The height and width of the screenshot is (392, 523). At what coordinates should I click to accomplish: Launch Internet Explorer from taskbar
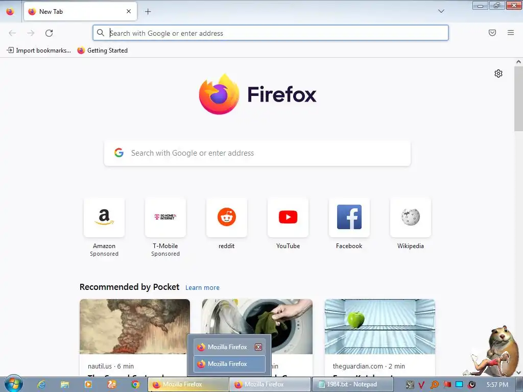(41, 384)
